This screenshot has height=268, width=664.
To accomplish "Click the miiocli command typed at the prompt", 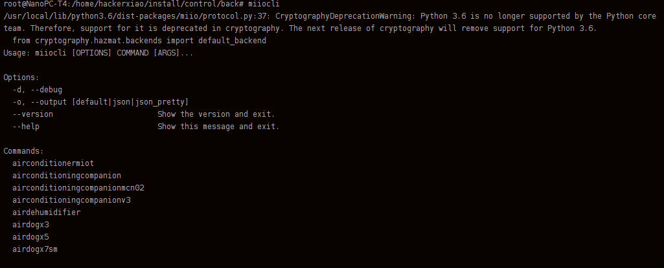I will point(264,4).
